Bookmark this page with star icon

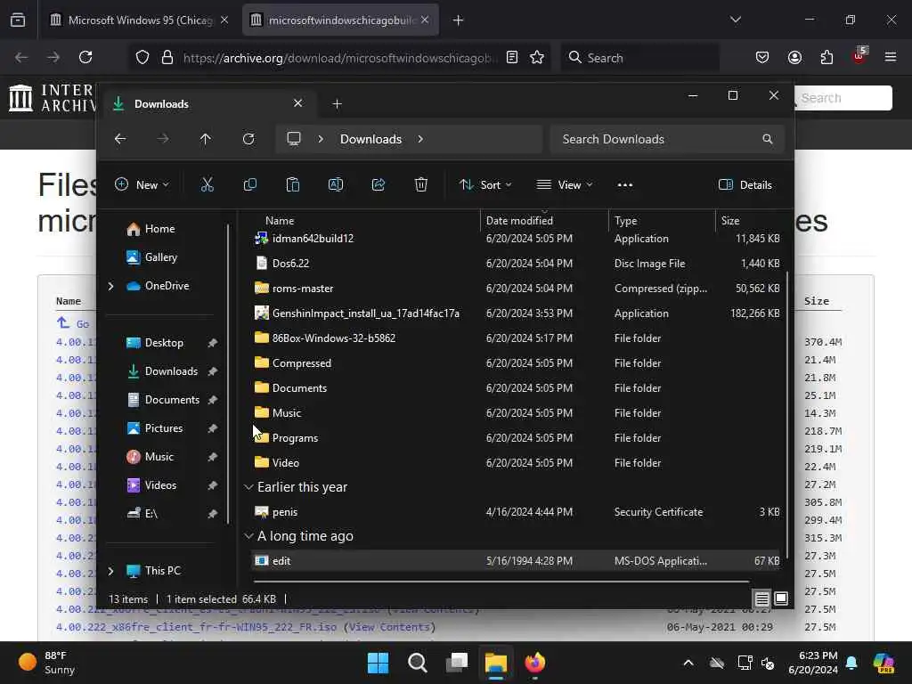pyautogui.click(x=537, y=57)
